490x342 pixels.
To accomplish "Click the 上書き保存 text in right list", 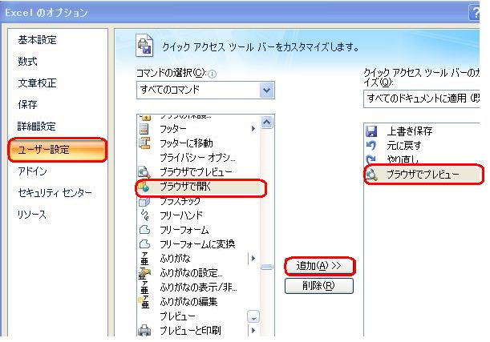I will 410,131.
